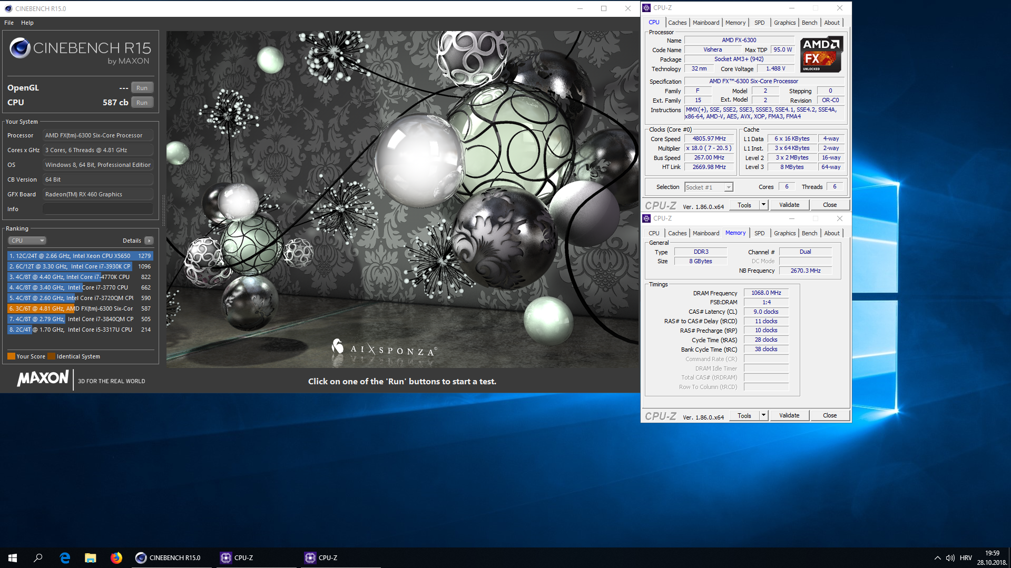Open Bench tab in upper CPU-Z
Viewport: 1011px width, 568px height.
click(809, 23)
